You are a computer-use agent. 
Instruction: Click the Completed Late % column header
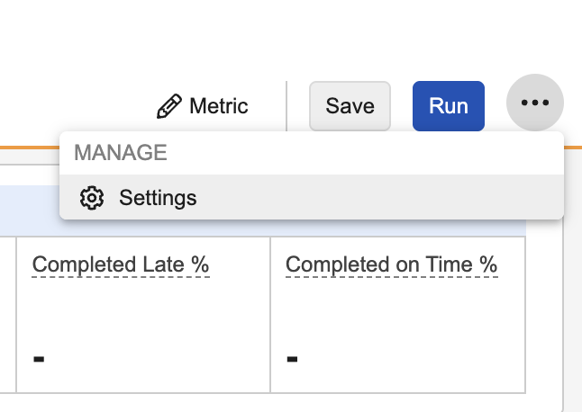point(121,264)
